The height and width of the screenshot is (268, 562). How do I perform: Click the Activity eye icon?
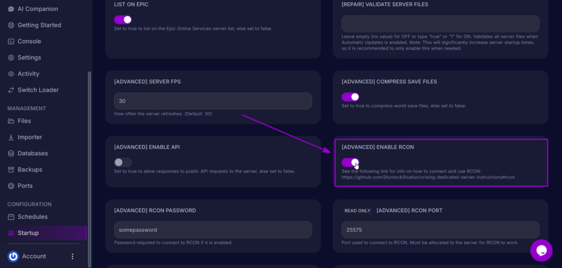point(11,73)
